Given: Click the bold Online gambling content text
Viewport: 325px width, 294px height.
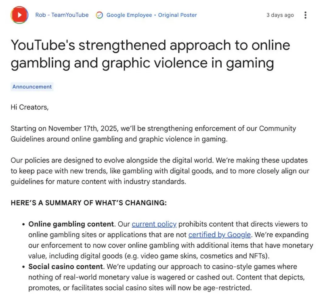Looking at the screenshot, I should click(x=71, y=224).
